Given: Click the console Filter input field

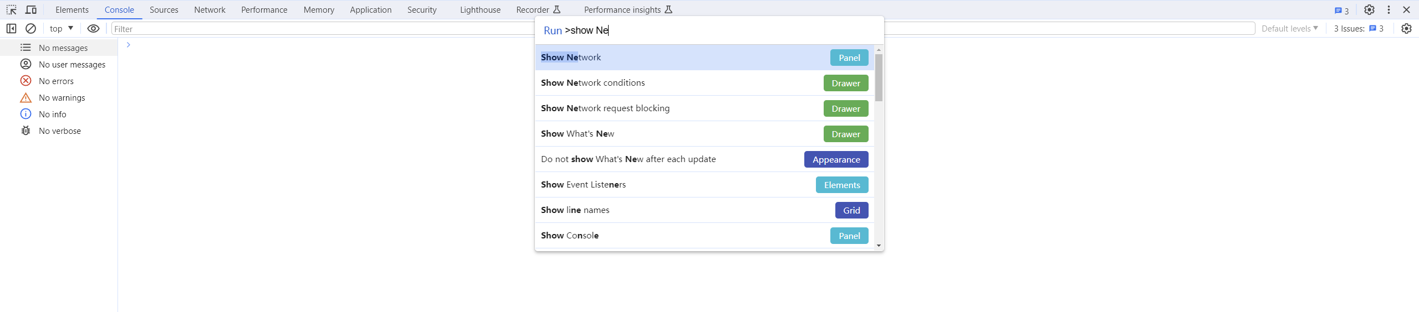Looking at the screenshot, I should (321, 29).
